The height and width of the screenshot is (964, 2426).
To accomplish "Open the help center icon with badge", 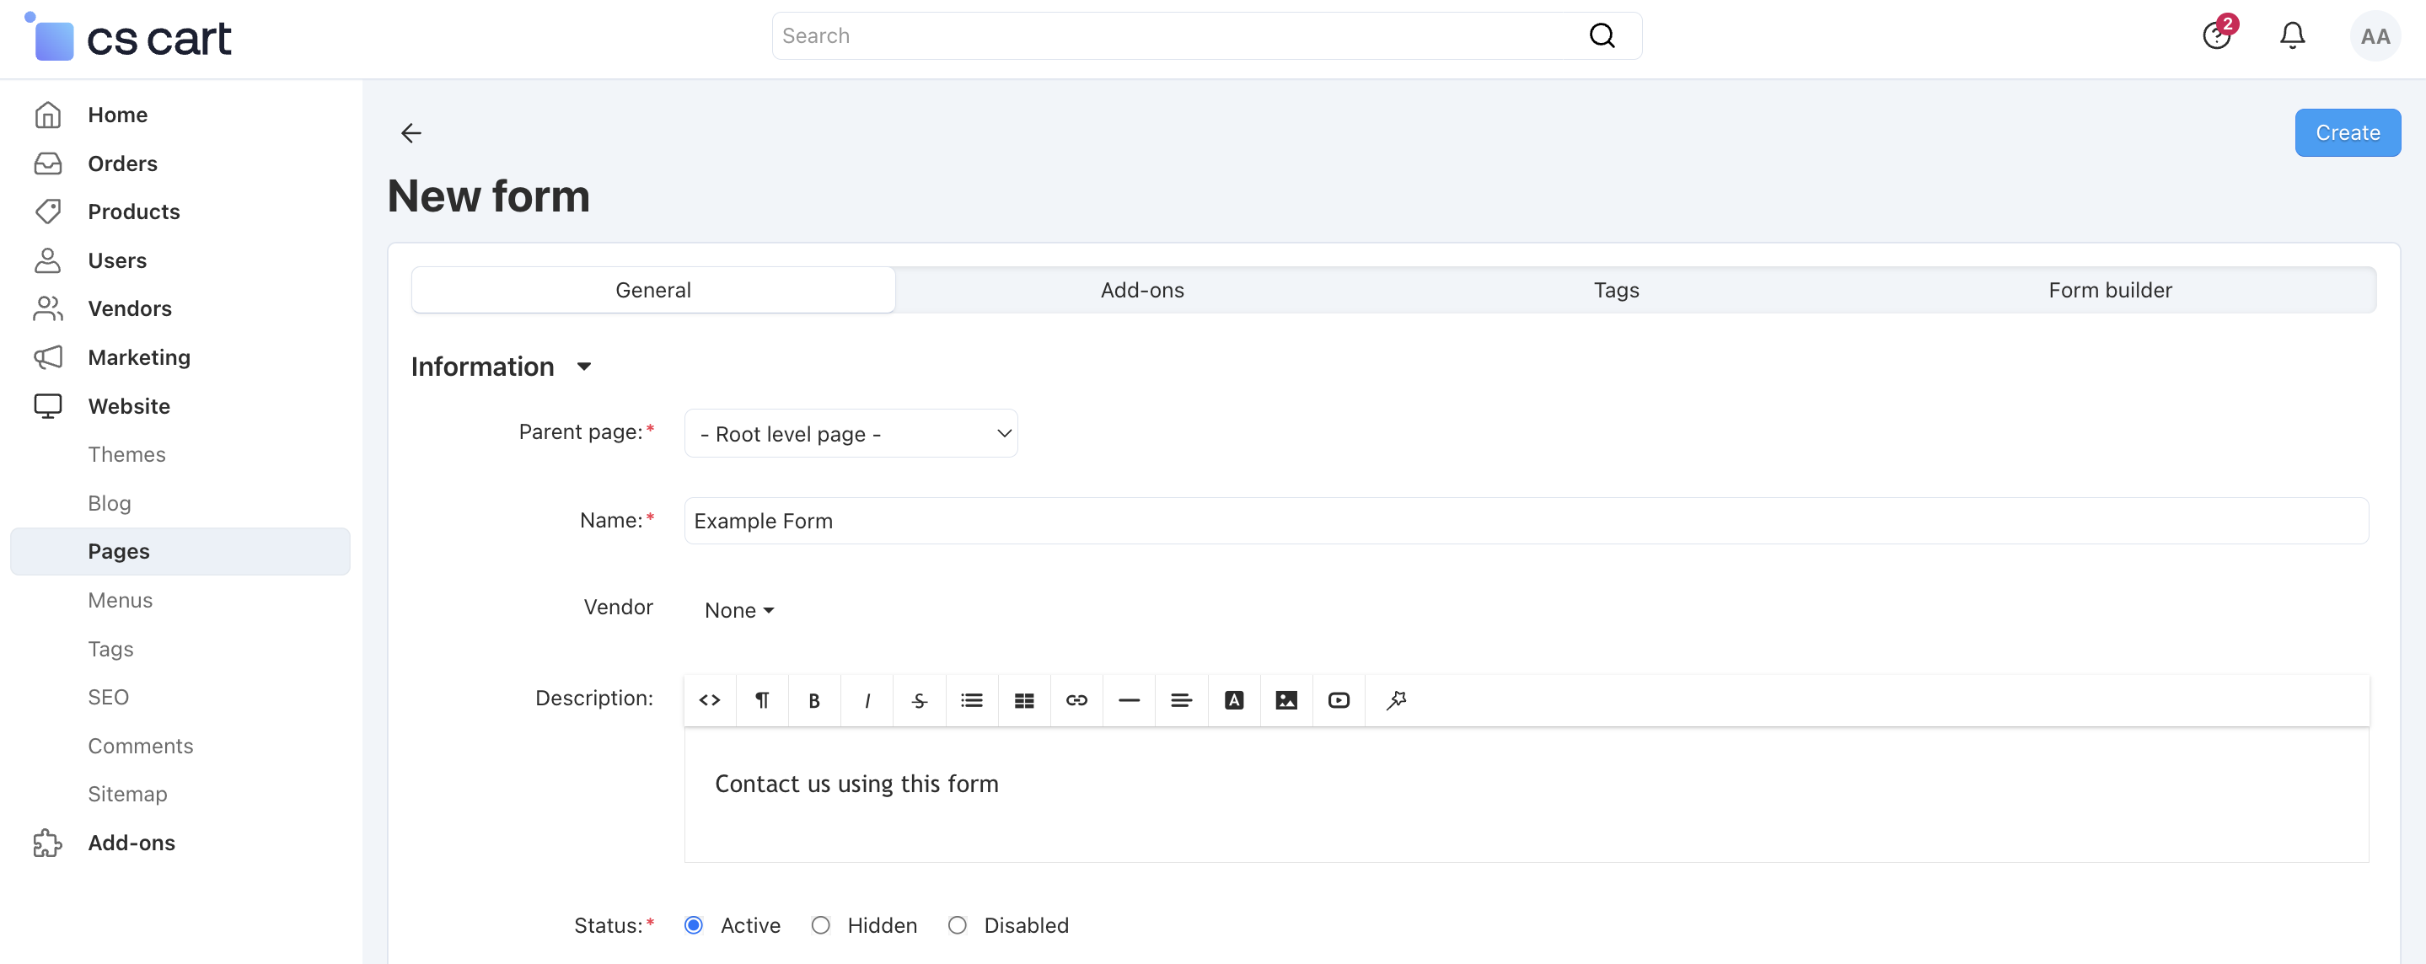I will tap(2219, 35).
